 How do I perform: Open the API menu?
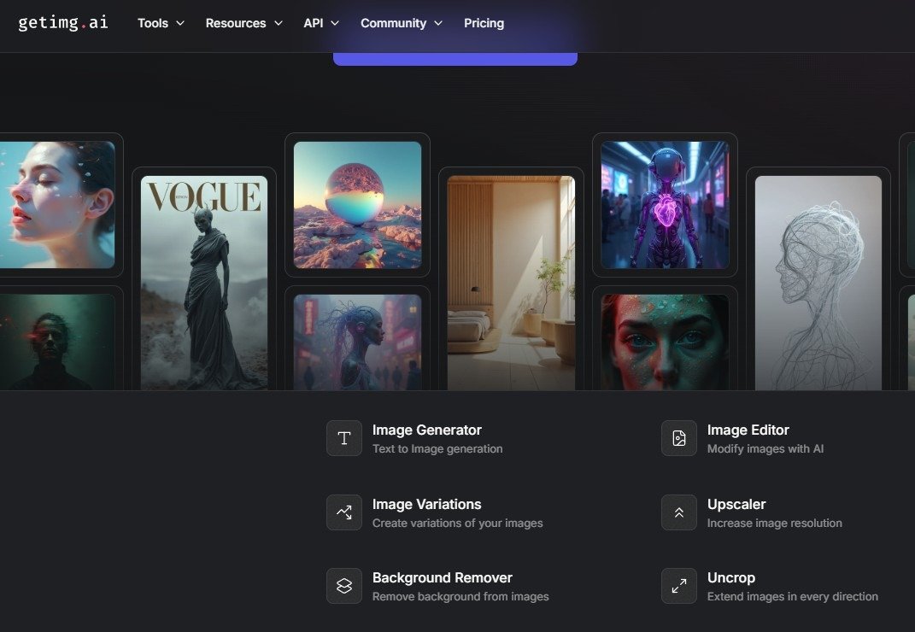pos(321,23)
